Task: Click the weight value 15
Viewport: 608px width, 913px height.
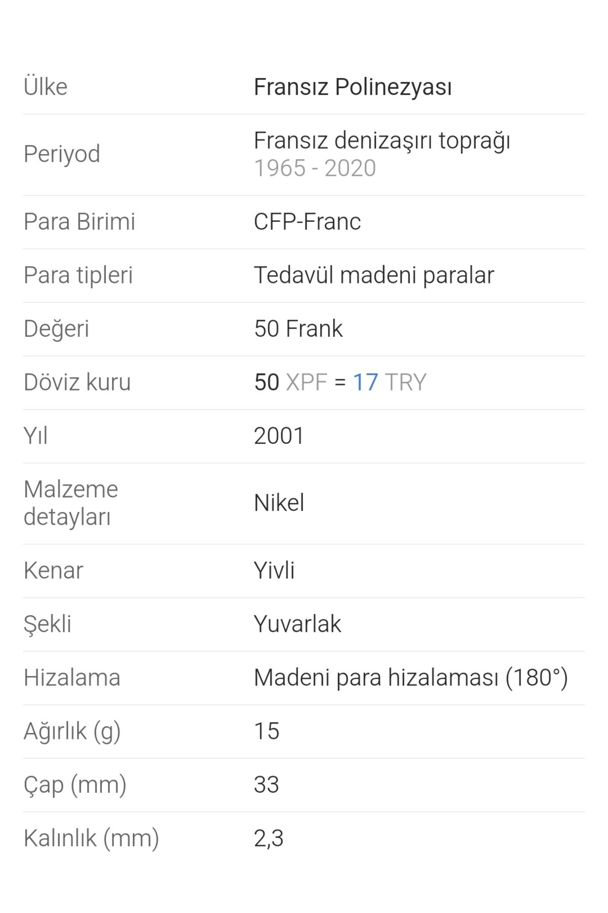Action: click(x=267, y=731)
